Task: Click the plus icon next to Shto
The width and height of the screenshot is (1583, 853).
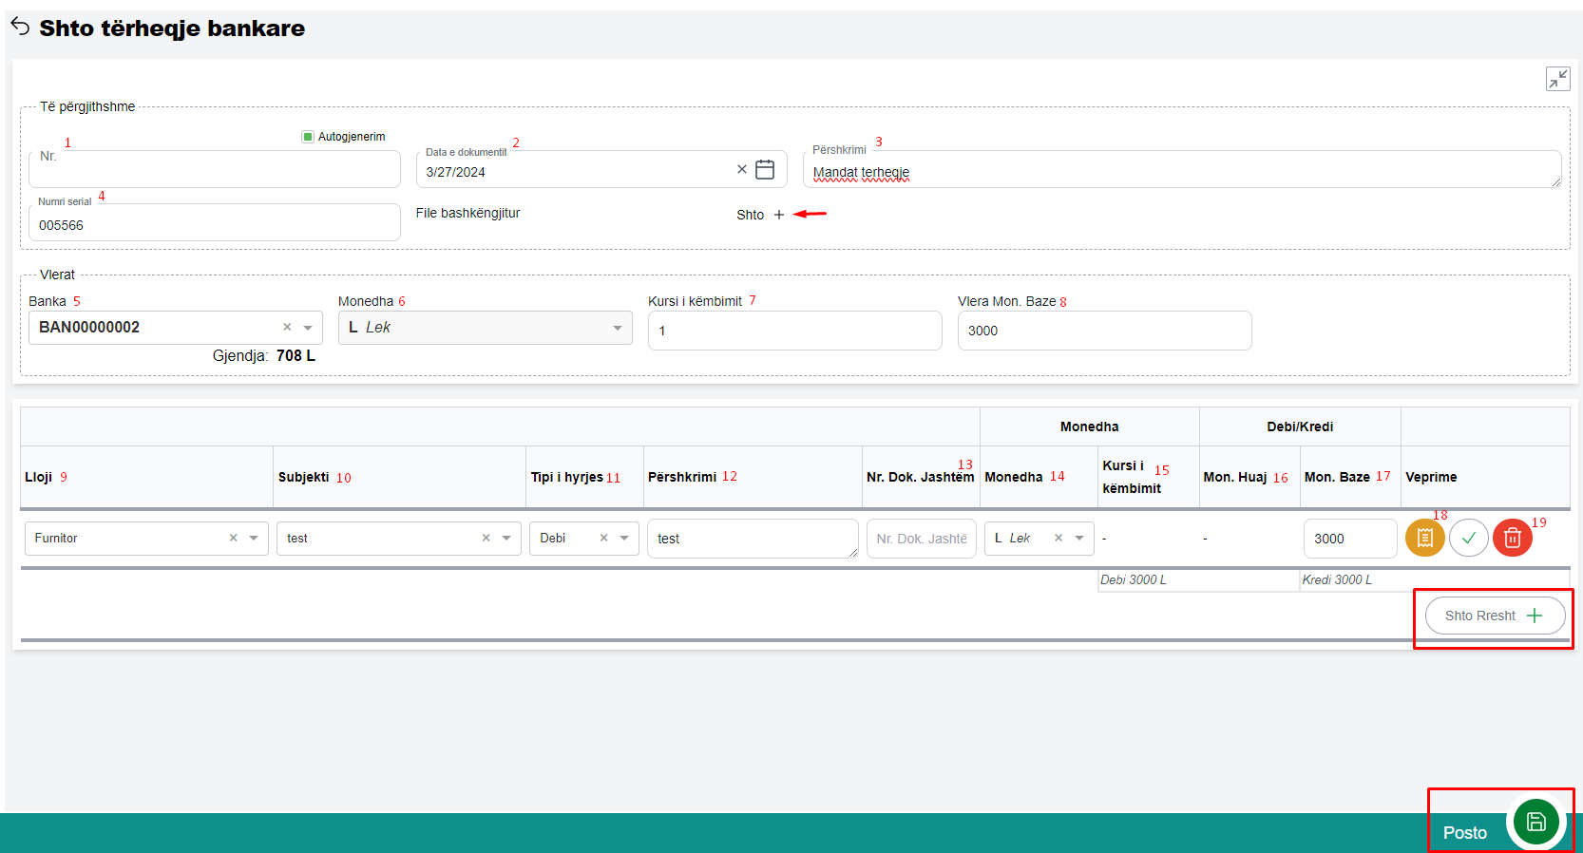Action: coord(779,215)
